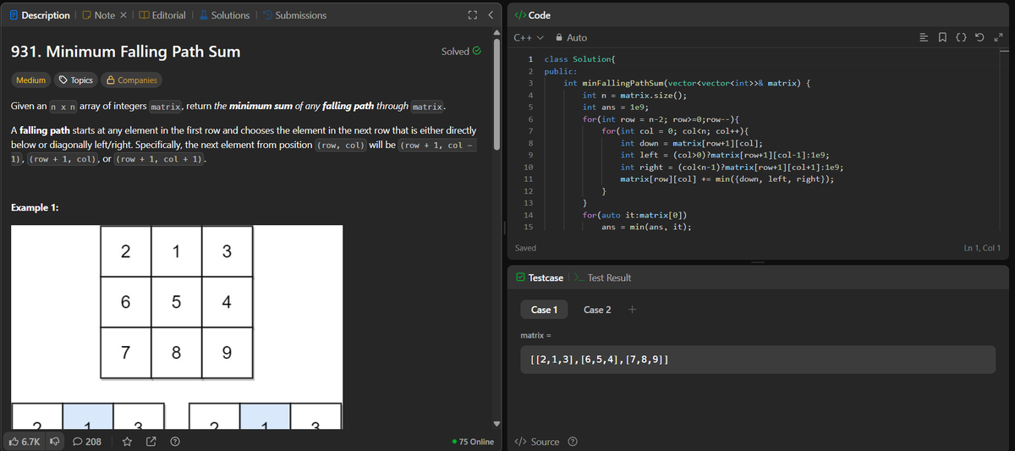Screen dimensions: 1015x451
Task: Click the help icon beside Source
Action: 573,442
